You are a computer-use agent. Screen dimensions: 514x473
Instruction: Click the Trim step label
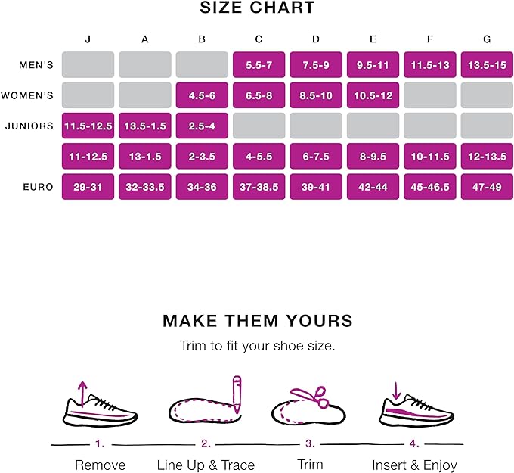coord(309,465)
